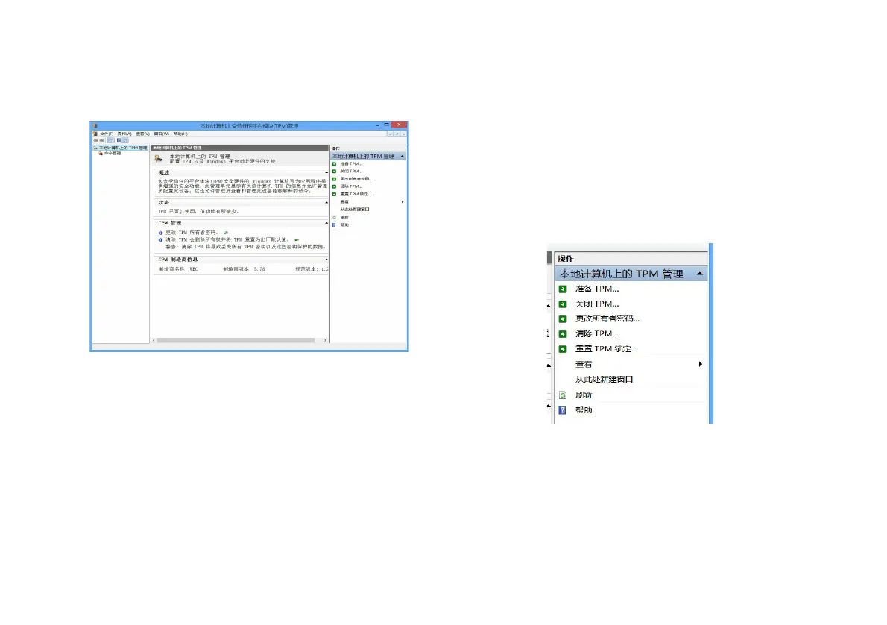Viewport: 887px width, 625px height.
Task: Toggle the console tree toolbar icon
Action: pos(110,140)
